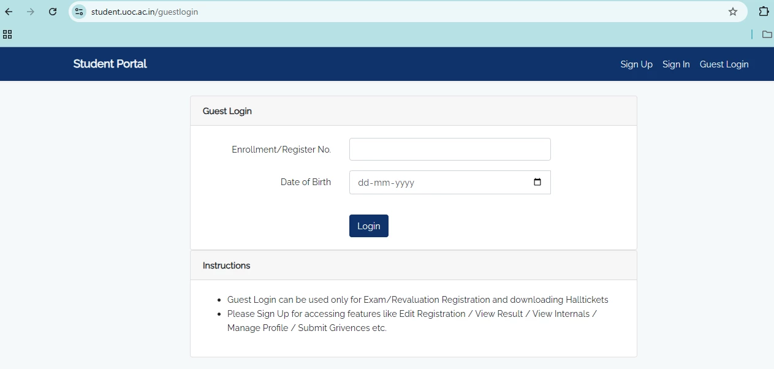Click the Student Portal brand link
Image resolution: width=774 pixels, height=369 pixels.
pyautogui.click(x=110, y=64)
